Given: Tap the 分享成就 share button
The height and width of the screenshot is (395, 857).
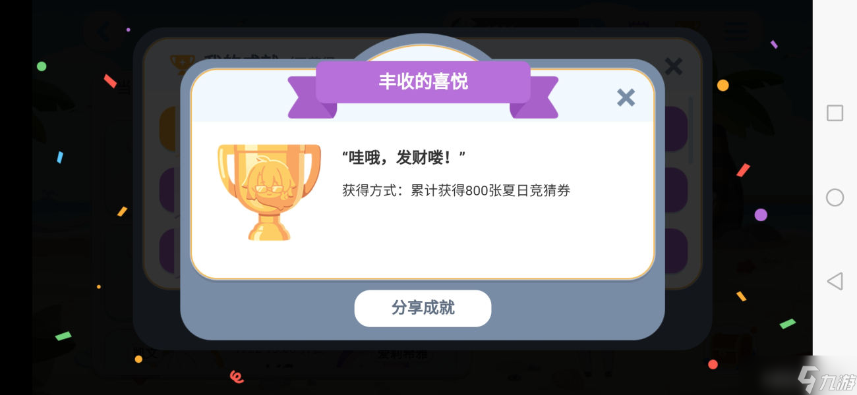Looking at the screenshot, I should 423,308.
